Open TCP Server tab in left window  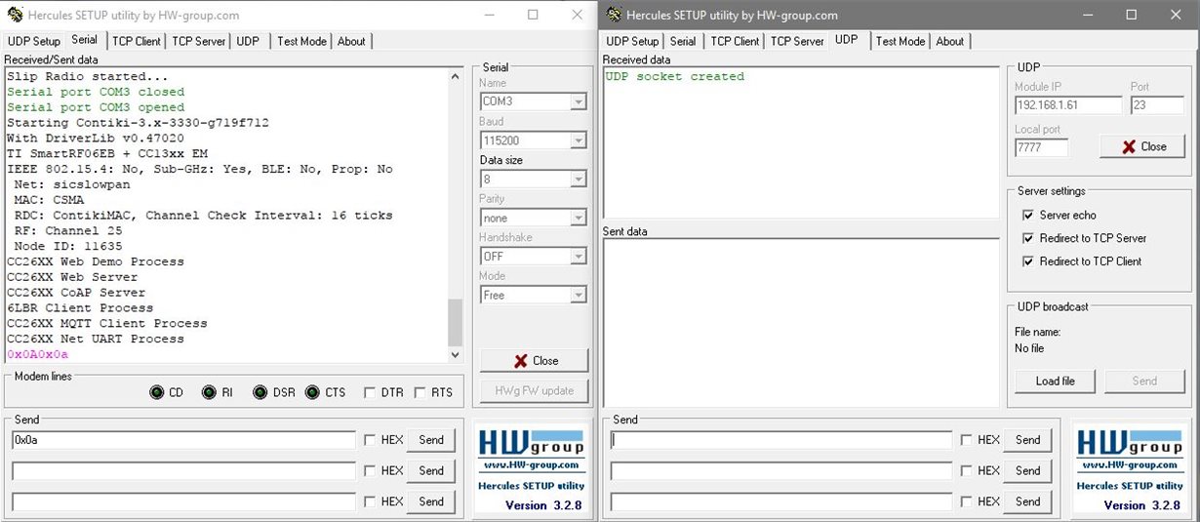coord(199,42)
